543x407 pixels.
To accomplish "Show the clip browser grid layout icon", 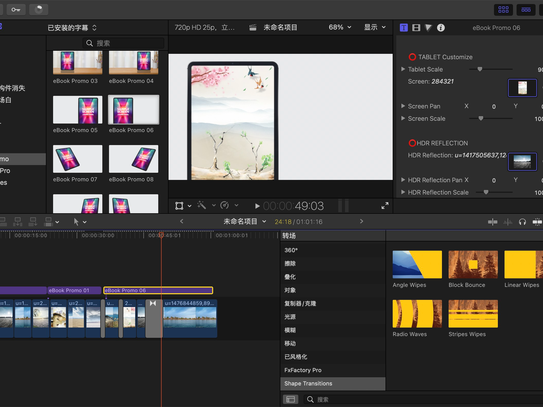I will click(x=503, y=10).
